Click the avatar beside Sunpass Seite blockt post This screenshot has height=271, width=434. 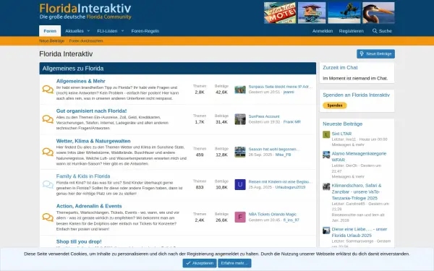click(x=240, y=90)
